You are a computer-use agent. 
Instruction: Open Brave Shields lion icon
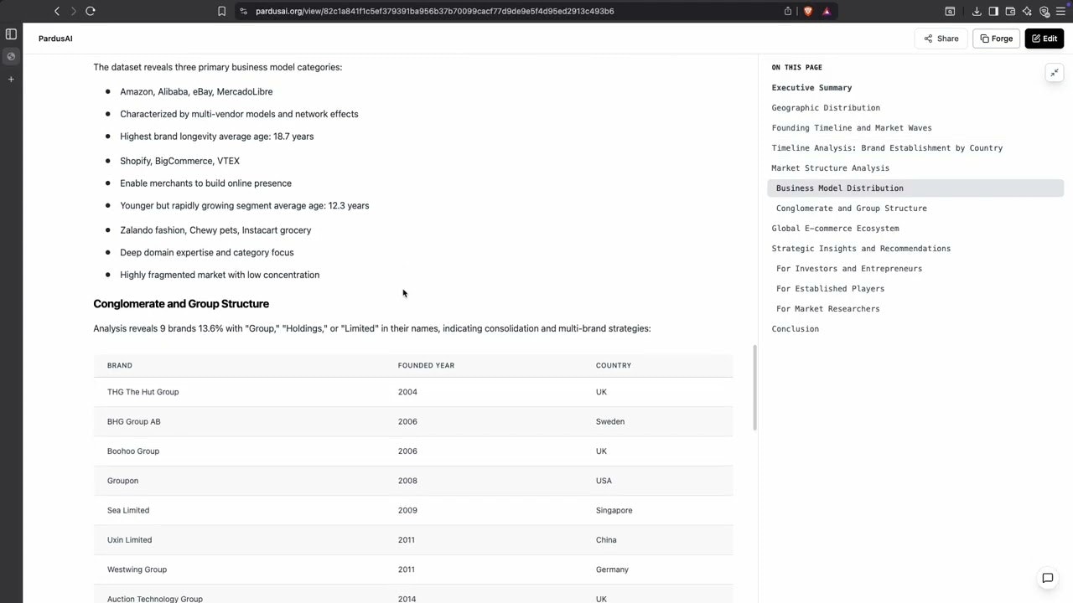808,11
